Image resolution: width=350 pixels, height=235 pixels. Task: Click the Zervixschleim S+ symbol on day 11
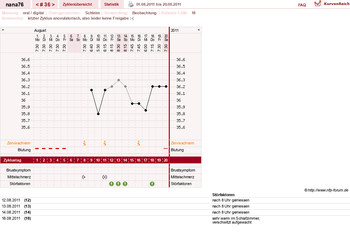105,143
